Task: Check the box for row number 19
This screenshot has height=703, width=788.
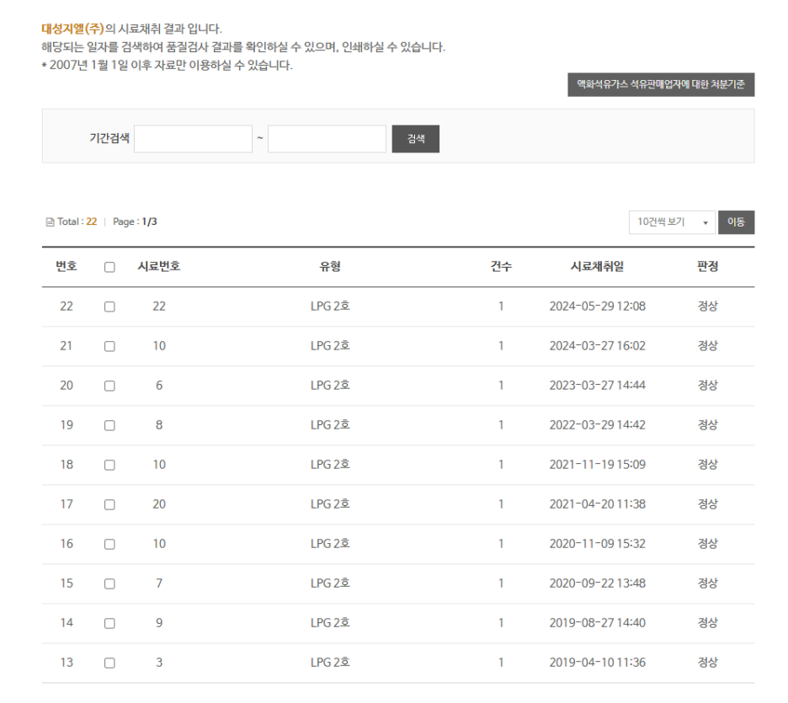Action: [109, 426]
